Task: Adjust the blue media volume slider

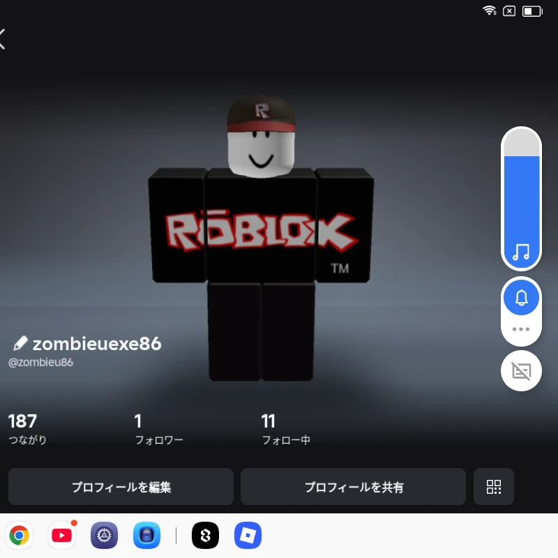Action: (x=521, y=198)
